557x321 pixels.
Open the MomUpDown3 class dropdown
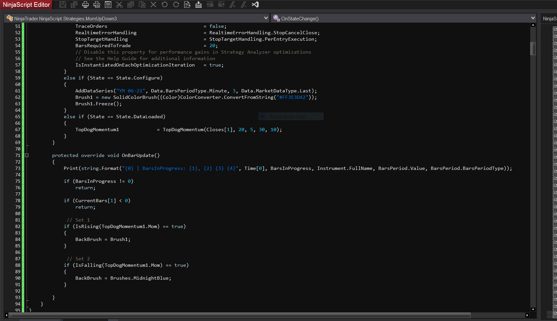[266, 18]
